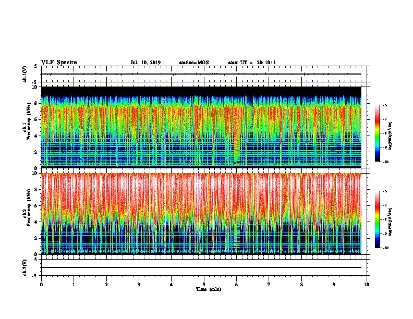Viewport: 413px width, 319px height.
Task: Click the time axis tick label "10"
Action: click(x=367, y=285)
